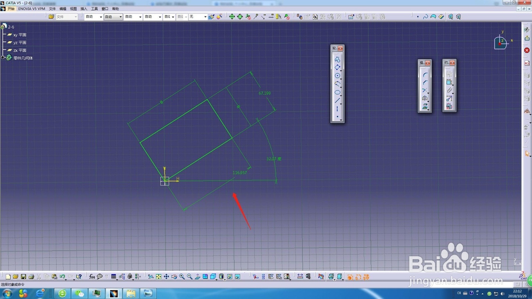This screenshot has width=532, height=299.
Task: Close the sketch profile floating palette
Action: click(x=340, y=48)
